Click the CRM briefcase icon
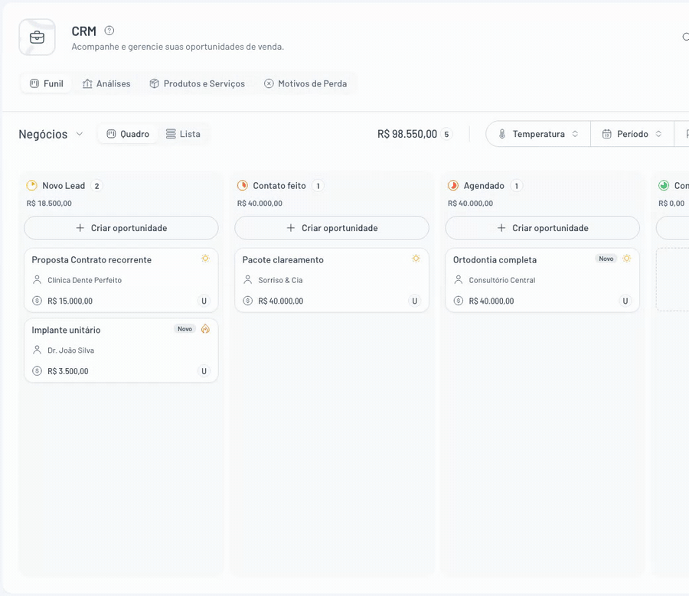Viewport: 689px width, 596px height. click(x=37, y=37)
